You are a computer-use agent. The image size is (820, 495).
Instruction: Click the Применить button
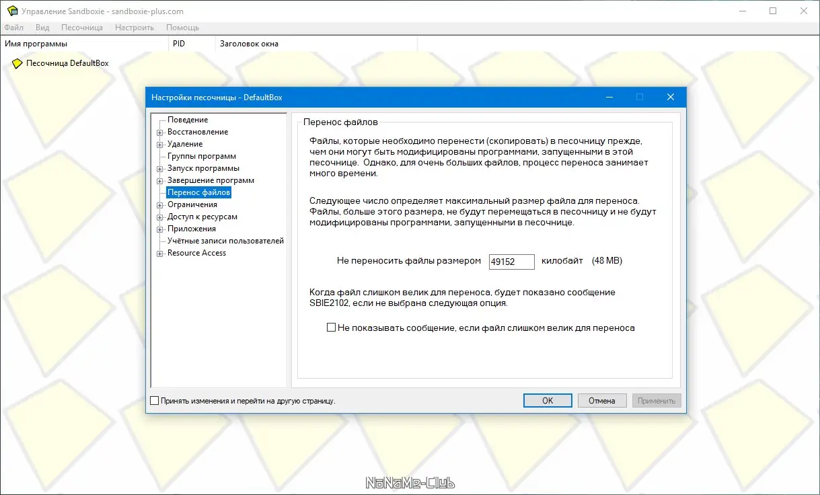[x=657, y=400]
